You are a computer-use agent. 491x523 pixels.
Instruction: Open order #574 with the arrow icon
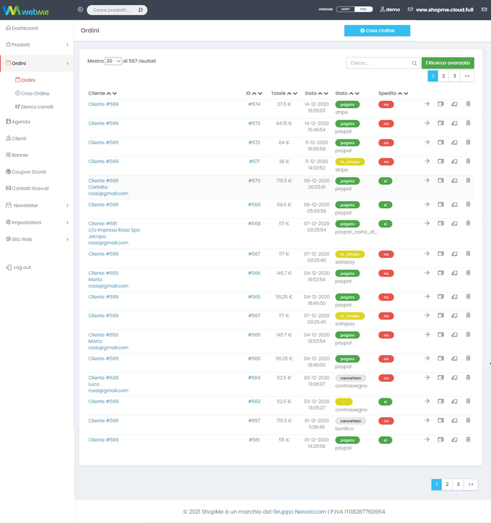427,104
